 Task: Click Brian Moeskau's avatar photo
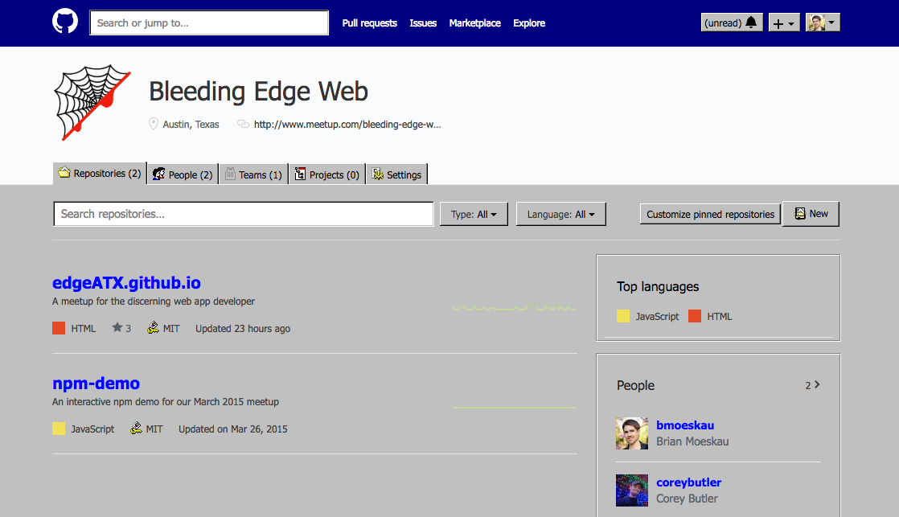pyautogui.click(x=632, y=433)
